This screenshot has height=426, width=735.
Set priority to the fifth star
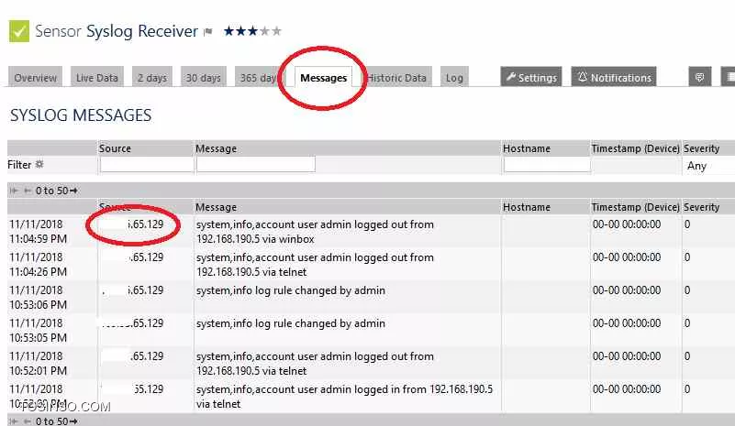pyautogui.click(x=276, y=31)
